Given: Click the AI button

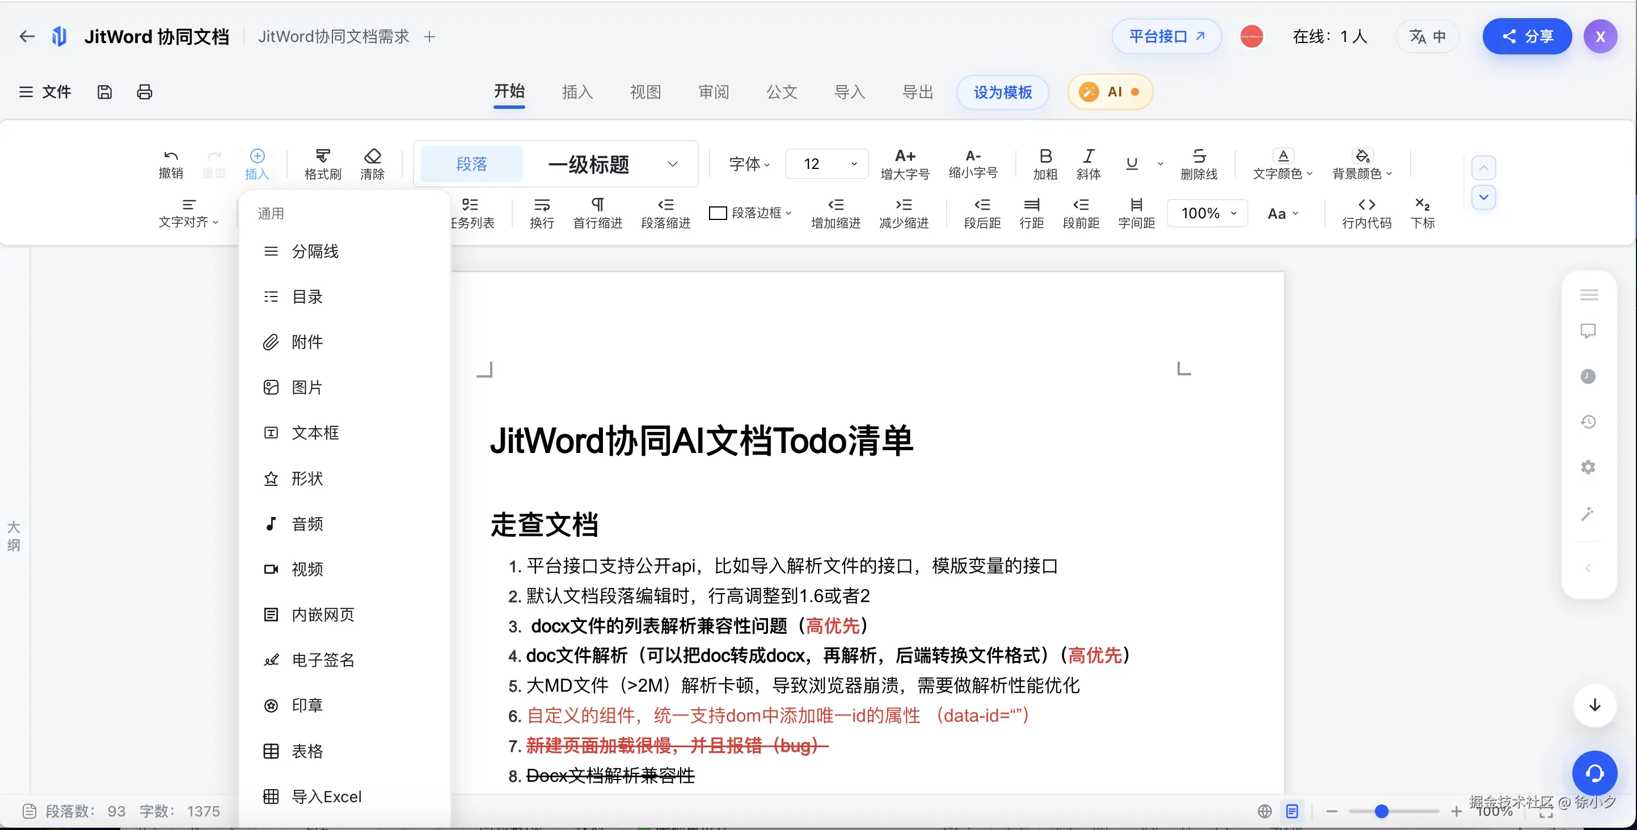Looking at the screenshot, I should pyautogui.click(x=1109, y=92).
